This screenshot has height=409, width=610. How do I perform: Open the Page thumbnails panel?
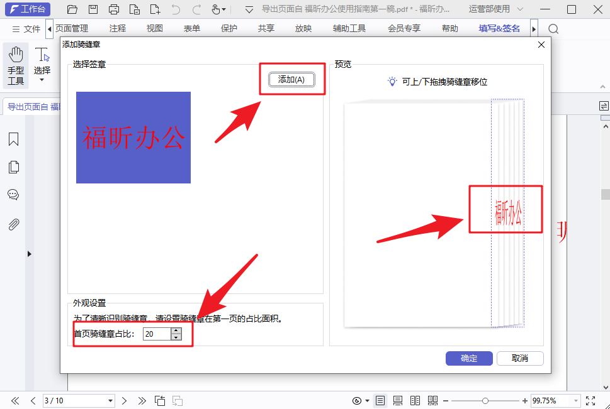(x=13, y=167)
